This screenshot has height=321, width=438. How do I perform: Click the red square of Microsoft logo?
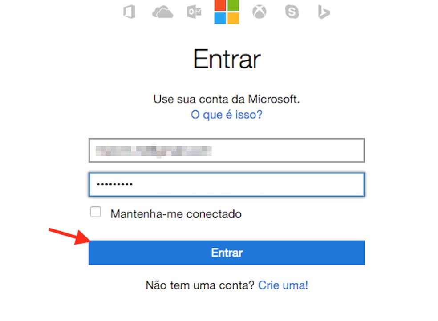click(x=220, y=5)
